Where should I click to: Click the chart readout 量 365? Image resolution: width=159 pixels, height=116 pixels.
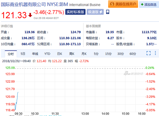[68, 61]
